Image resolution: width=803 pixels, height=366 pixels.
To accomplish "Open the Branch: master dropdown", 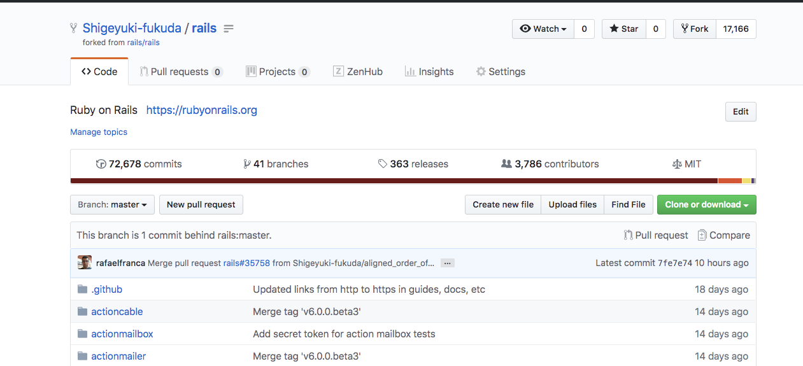I will click(x=112, y=204).
